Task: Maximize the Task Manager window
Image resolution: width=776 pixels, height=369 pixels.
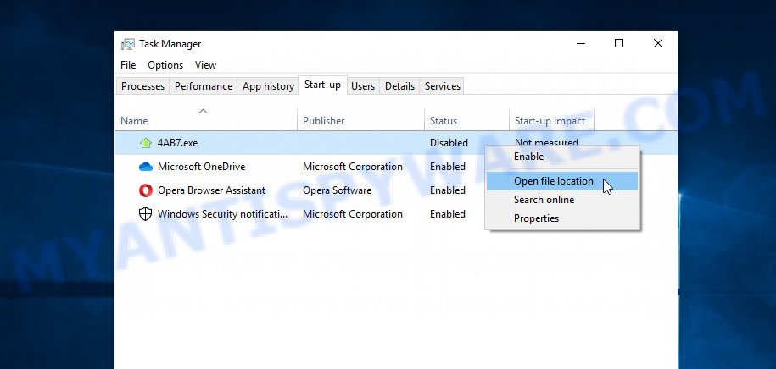Action: tap(618, 43)
